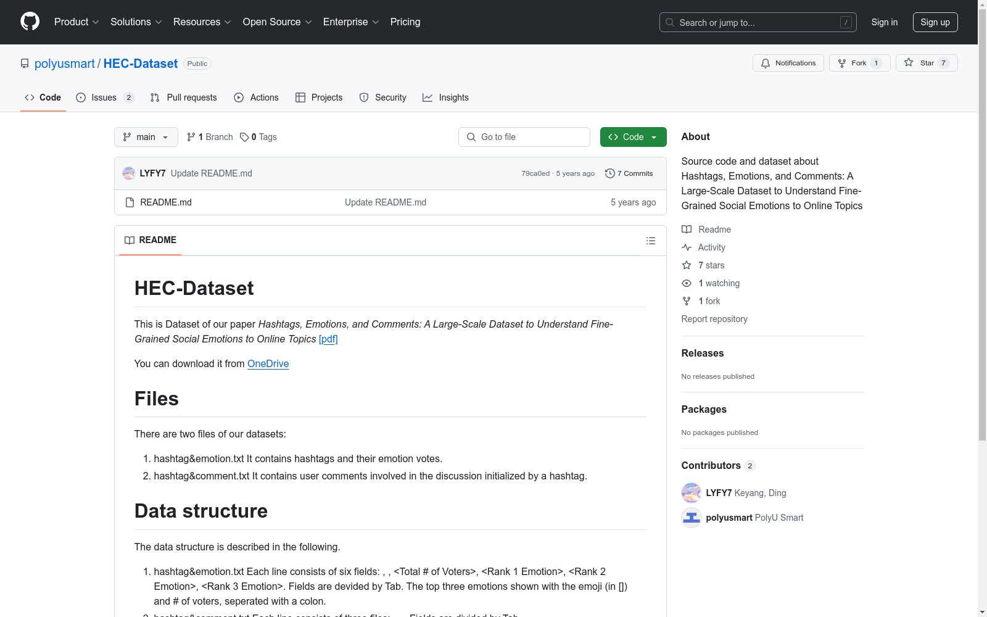Click the search magnifier icon in header
The image size is (987, 617).
point(670,22)
